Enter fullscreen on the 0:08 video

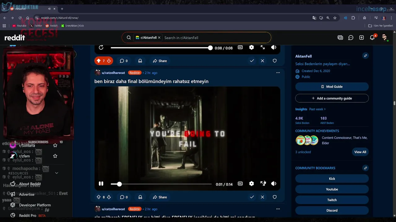click(x=263, y=47)
